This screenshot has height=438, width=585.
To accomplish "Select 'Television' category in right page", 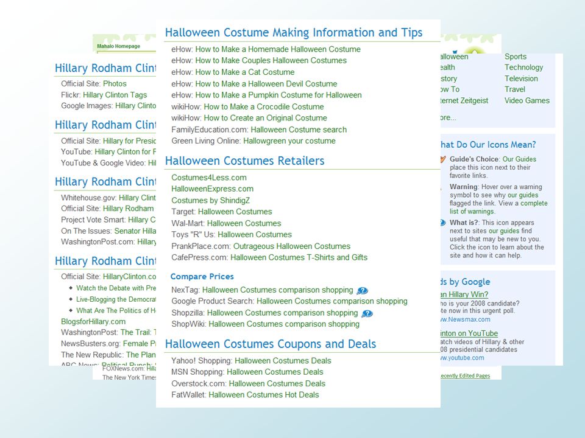I will pos(521,78).
